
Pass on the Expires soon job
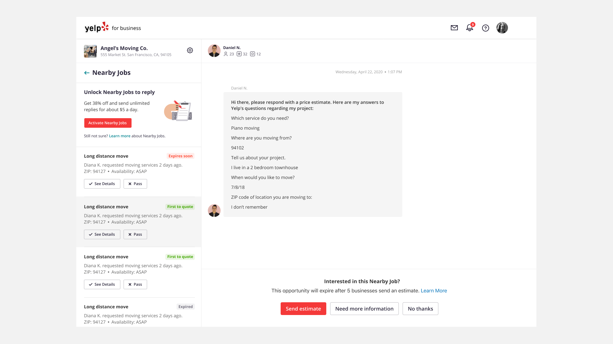coord(135,184)
